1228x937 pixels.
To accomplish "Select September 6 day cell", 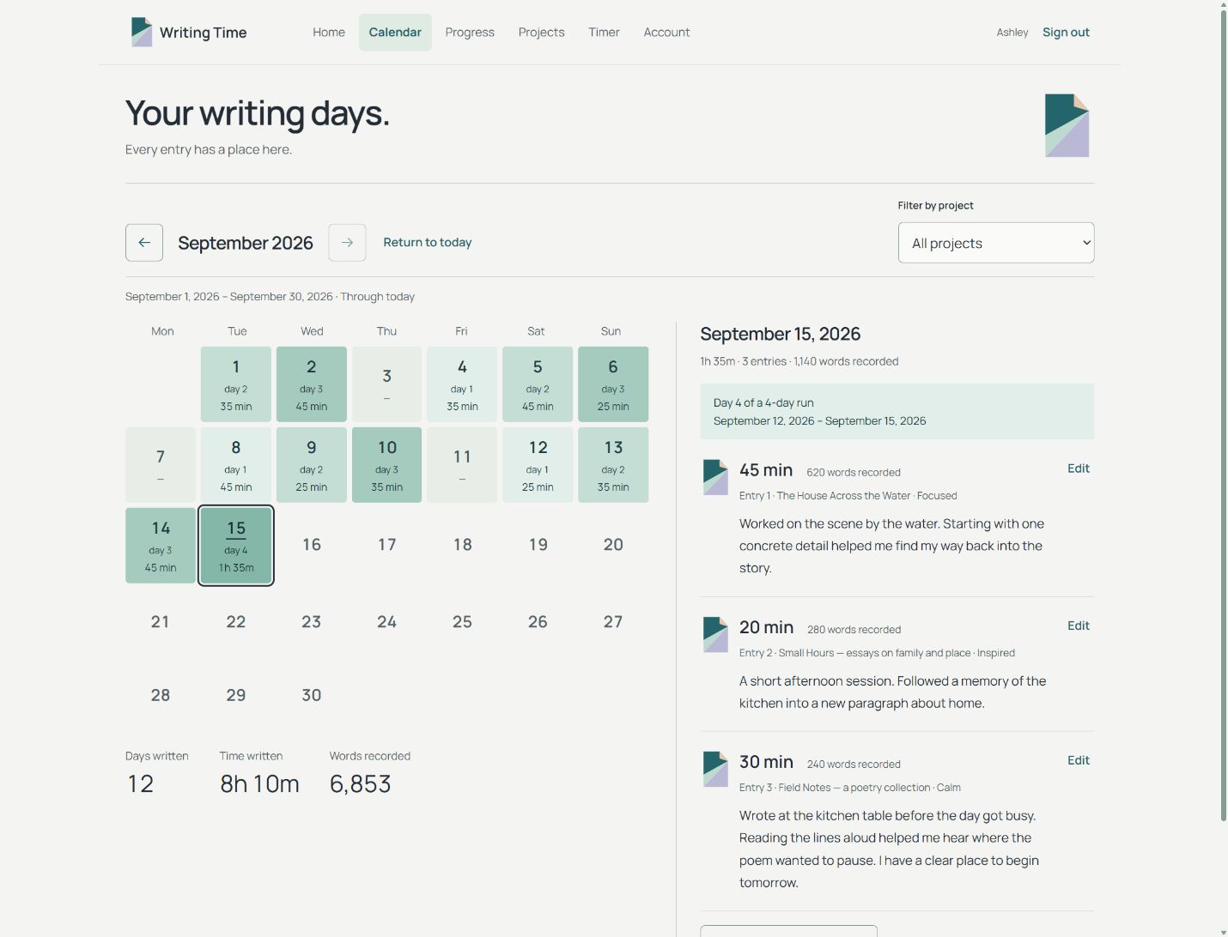I will coord(613,384).
